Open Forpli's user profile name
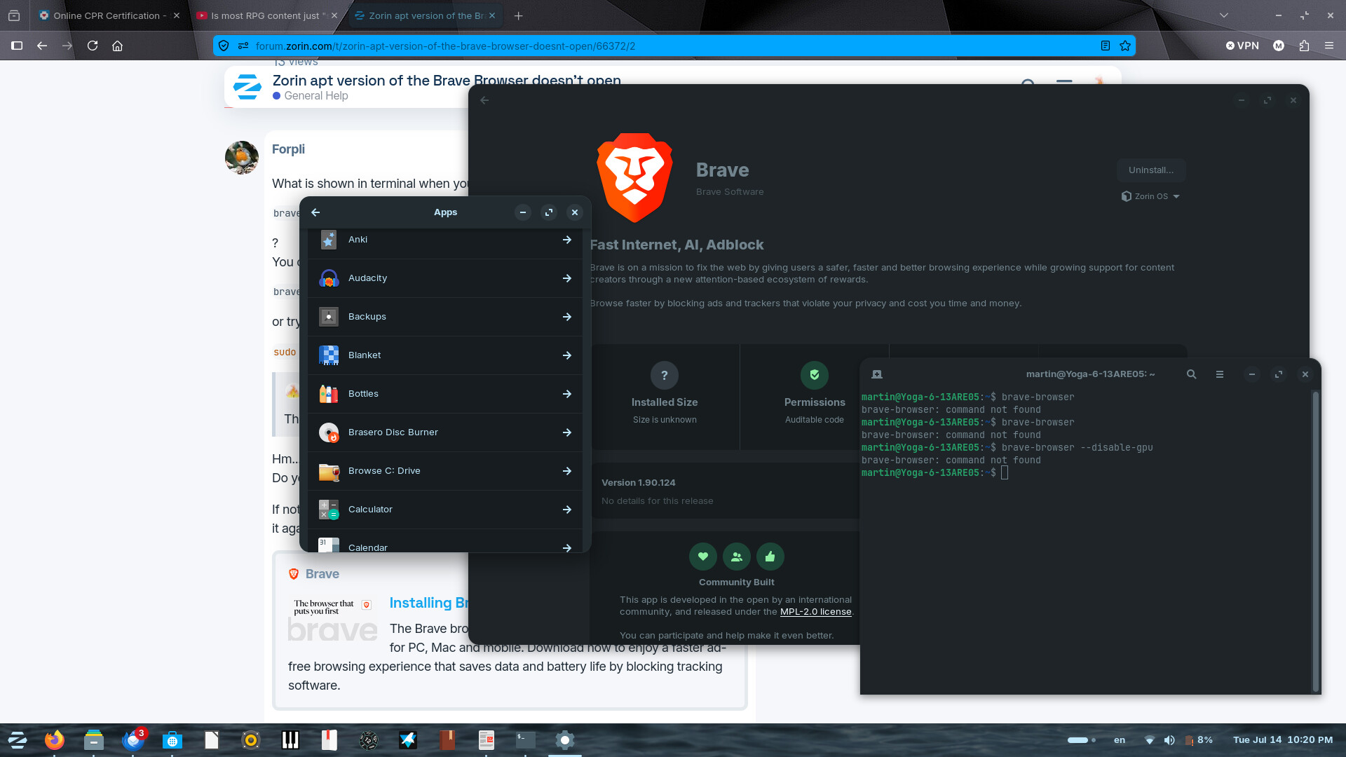Screen dimensions: 1346x757 coord(288,149)
